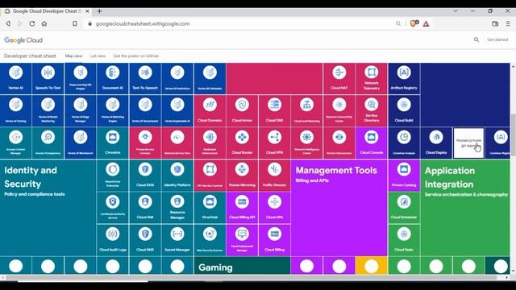Go to the browser home page

click(x=44, y=23)
